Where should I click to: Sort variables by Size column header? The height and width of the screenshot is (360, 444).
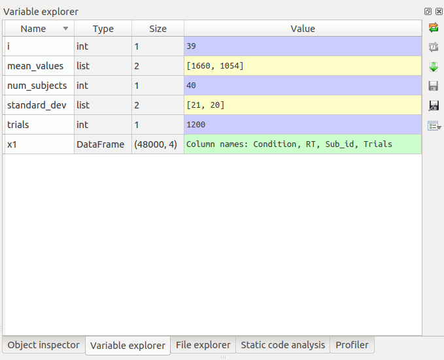(x=158, y=28)
